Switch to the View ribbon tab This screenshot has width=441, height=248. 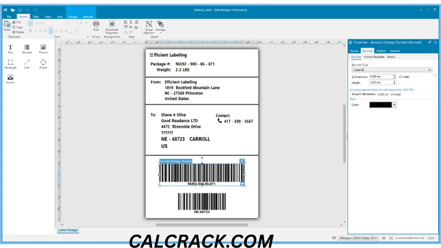click(48, 17)
